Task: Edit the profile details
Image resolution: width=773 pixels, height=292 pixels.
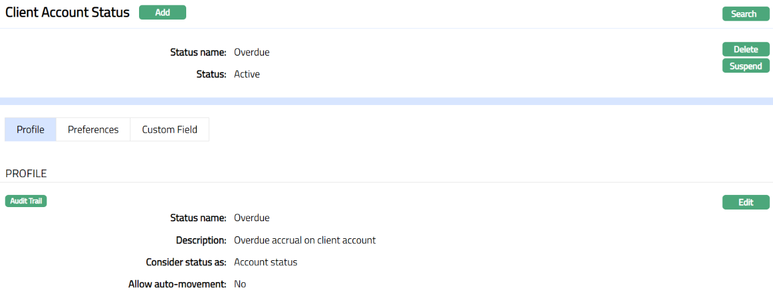Action: pyautogui.click(x=745, y=202)
